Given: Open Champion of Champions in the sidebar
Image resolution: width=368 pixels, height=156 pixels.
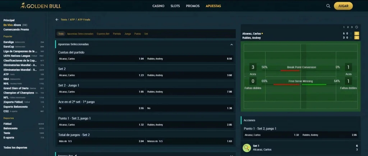Looking at the screenshot, I should (x=23, y=93).
